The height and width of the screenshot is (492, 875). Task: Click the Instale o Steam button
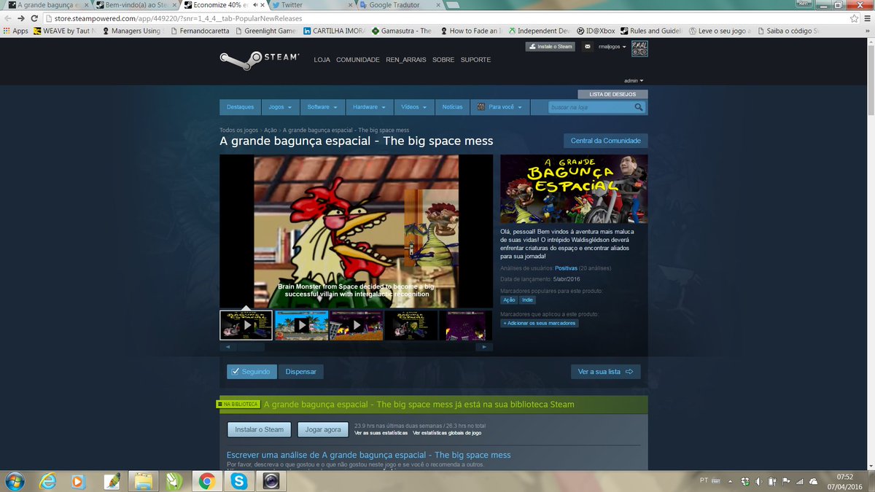click(551, 47)
